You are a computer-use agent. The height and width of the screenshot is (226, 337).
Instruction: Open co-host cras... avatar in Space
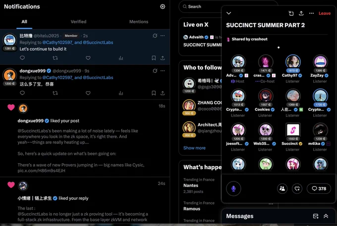click(266, 62)
